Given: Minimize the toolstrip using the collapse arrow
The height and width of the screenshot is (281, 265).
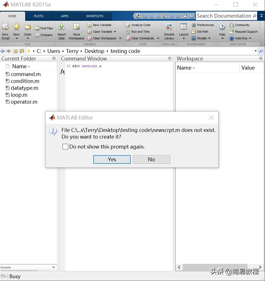Looking at the screenshot, I should pos(261,16).
